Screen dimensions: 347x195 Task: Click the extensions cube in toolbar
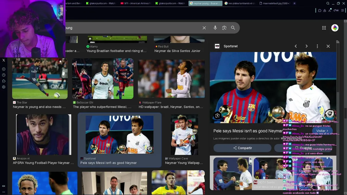pos(320,10)
